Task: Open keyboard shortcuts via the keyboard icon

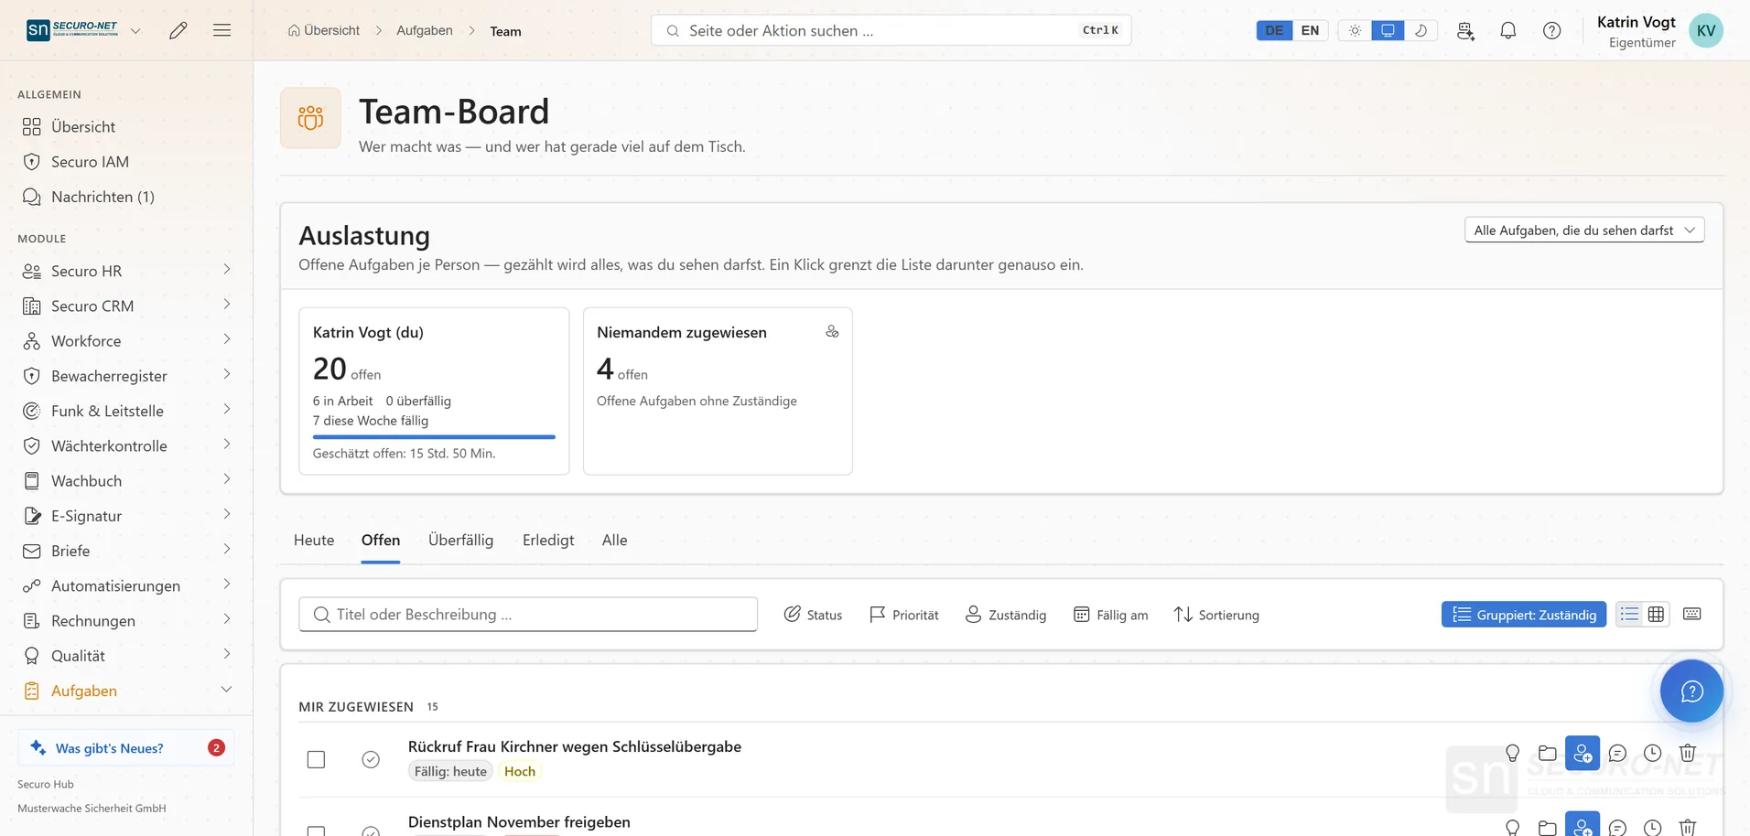Action: pos(1692,614)
